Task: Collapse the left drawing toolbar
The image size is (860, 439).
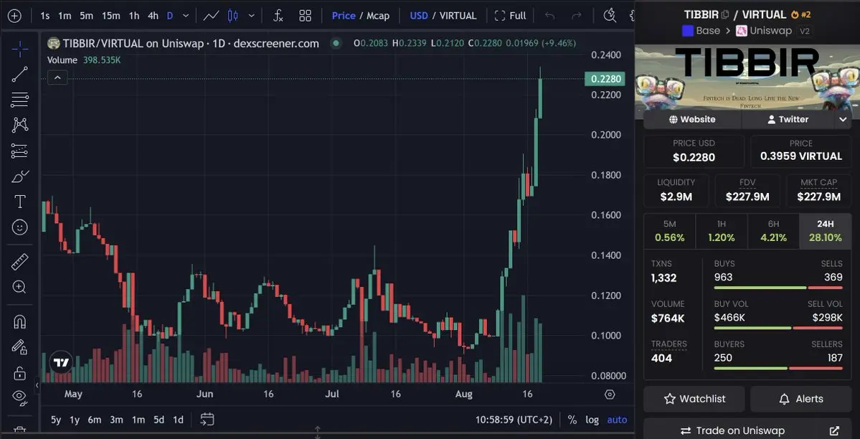Action: [x=37, y=385]
